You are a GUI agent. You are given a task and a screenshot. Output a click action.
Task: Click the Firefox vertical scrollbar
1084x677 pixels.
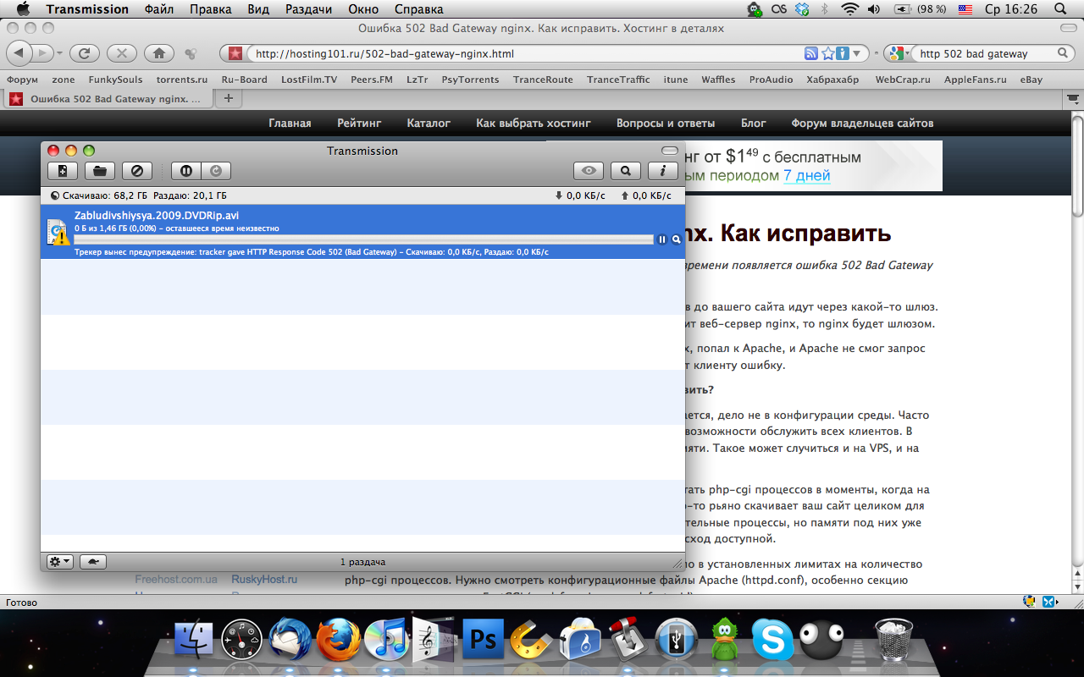pyautogui.click(x=1077, y=168)
